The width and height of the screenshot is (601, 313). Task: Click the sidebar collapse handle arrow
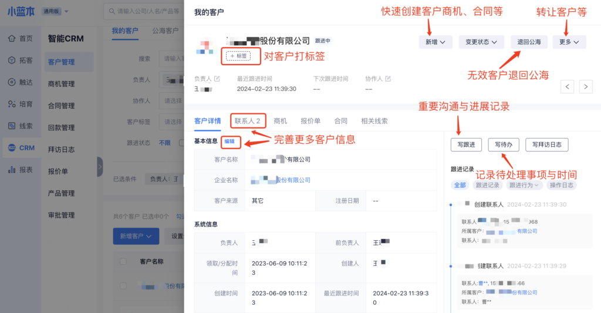coord(100,167)
